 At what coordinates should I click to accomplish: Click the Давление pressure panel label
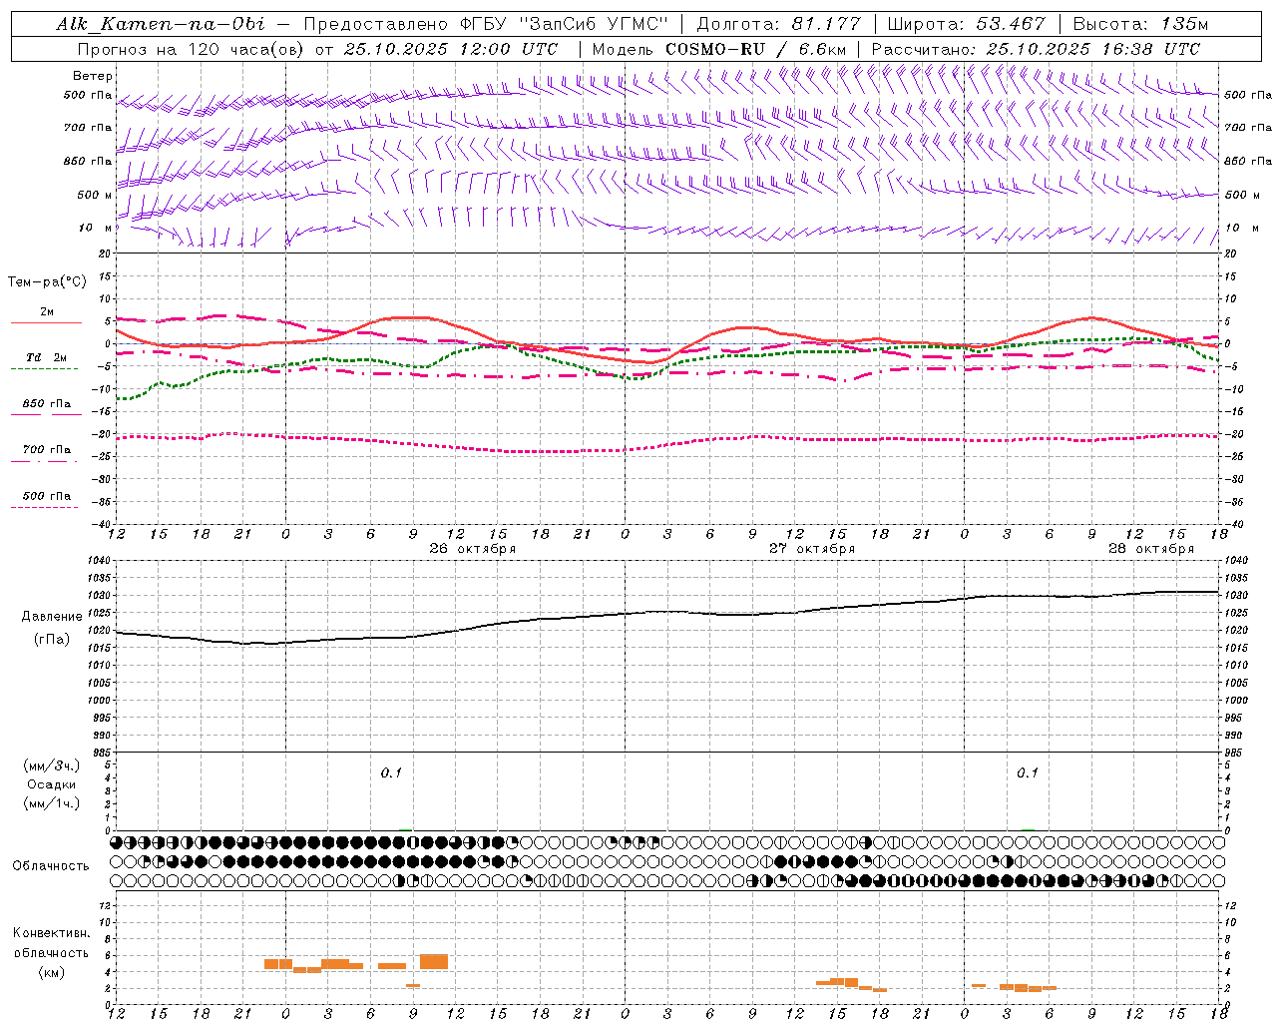pos(52,617)
